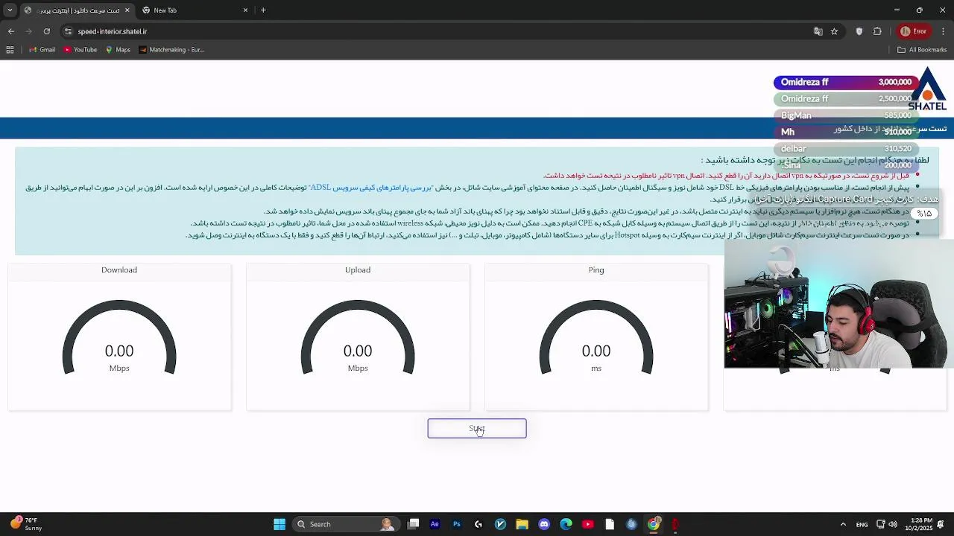Open the Extensions puzzle icon
954x536 pixels.
[877, 31]
